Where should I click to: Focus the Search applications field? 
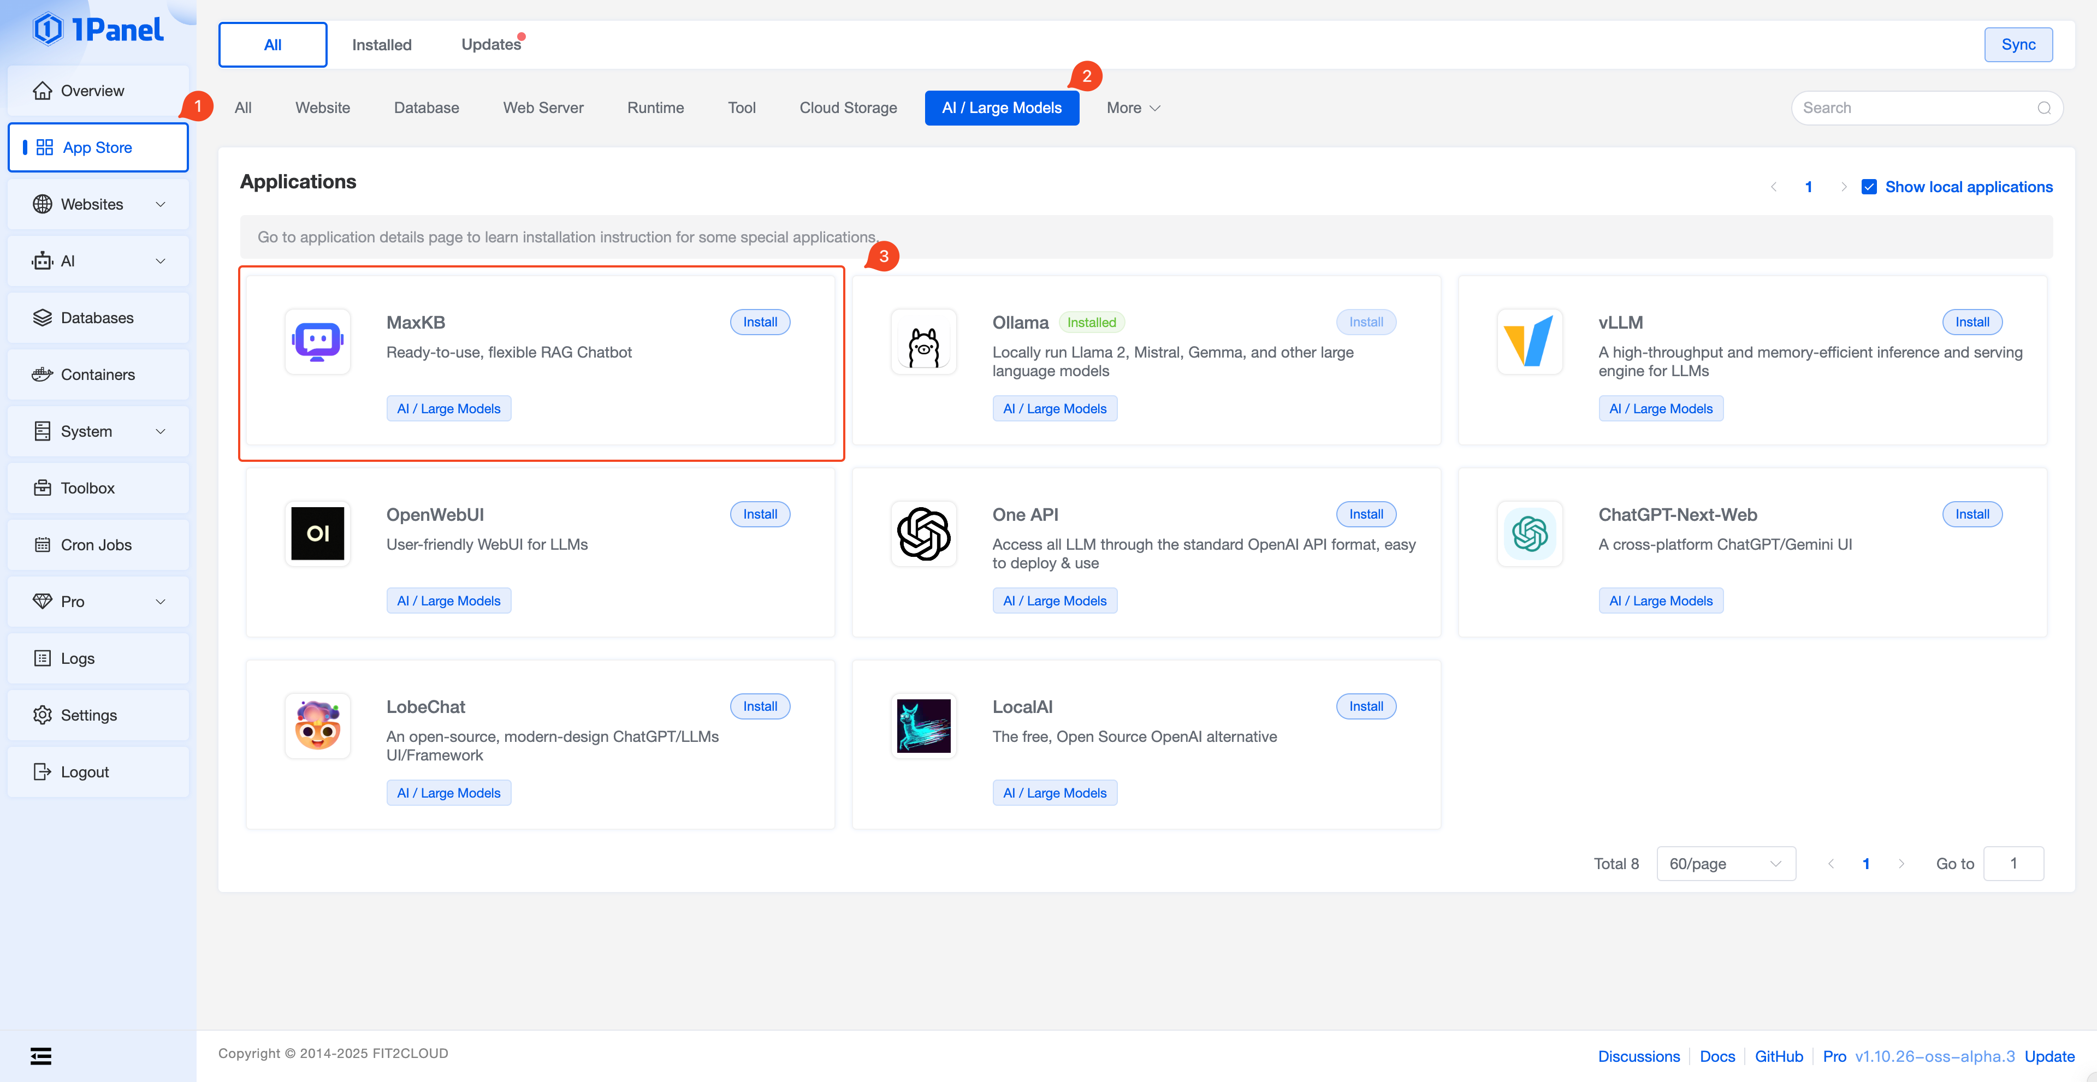pos(1927,108)
